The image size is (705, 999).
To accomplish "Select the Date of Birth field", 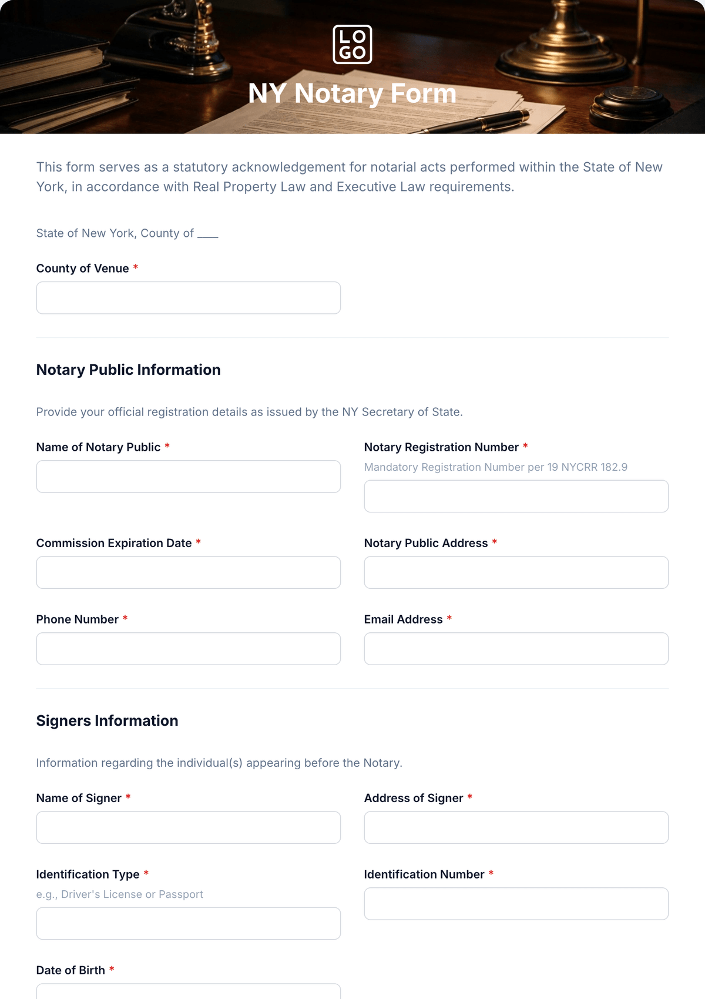I will tap(189, 992).
